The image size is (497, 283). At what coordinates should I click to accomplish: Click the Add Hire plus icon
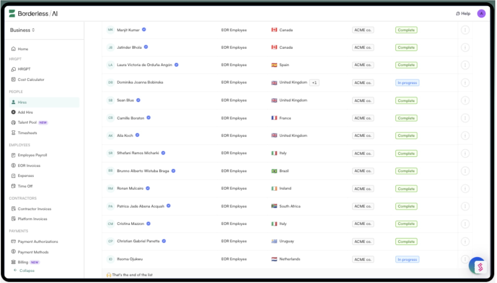point(13,112)
